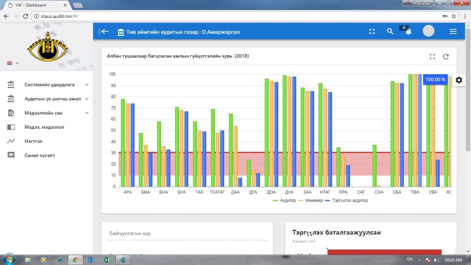Open the Санал хүсэлт menu item

point(40,156)
